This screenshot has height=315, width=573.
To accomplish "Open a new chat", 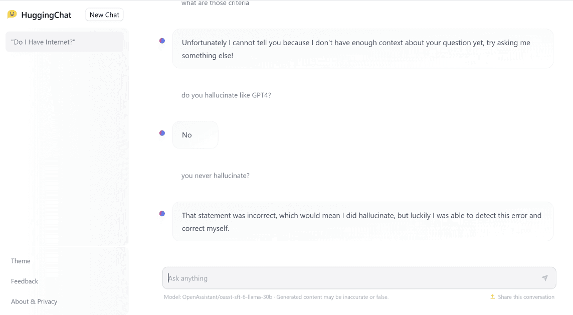I will click(x=104, y=15).
